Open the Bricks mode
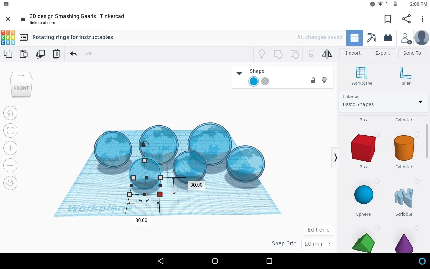This screenshot has width=430, height=269. point(388,38)
